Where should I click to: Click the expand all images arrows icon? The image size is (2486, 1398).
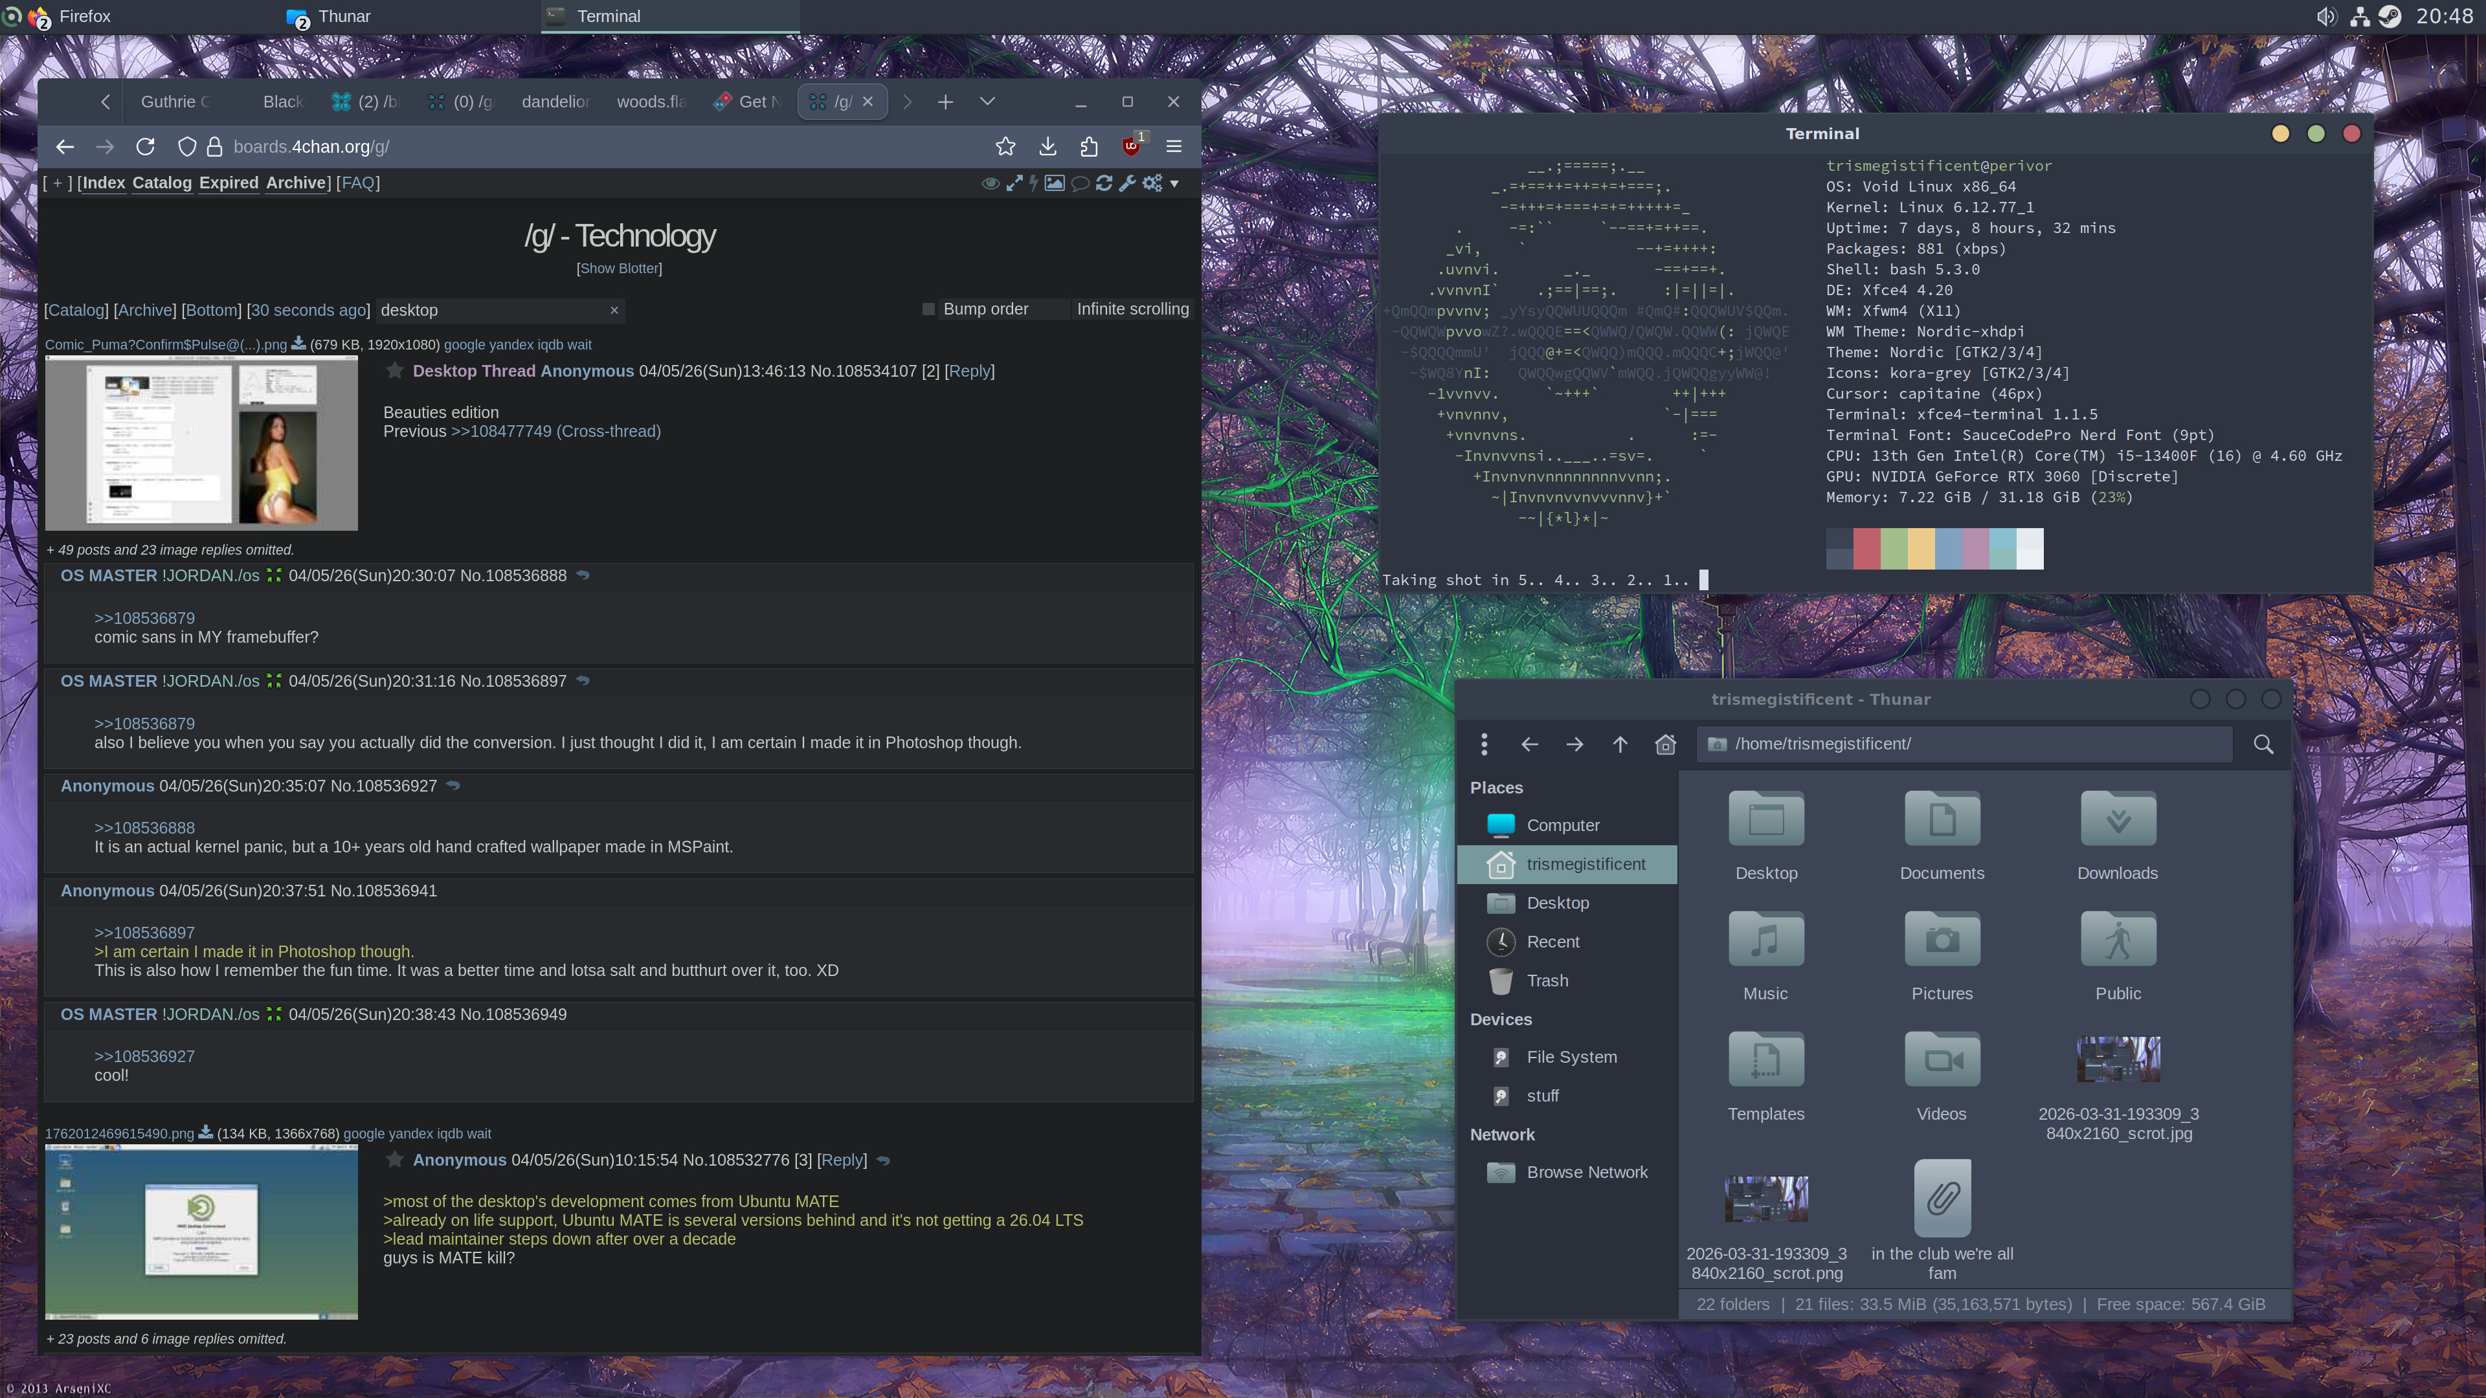1014,183
